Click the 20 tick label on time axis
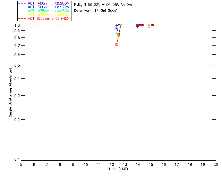 (x=216, y=164)
